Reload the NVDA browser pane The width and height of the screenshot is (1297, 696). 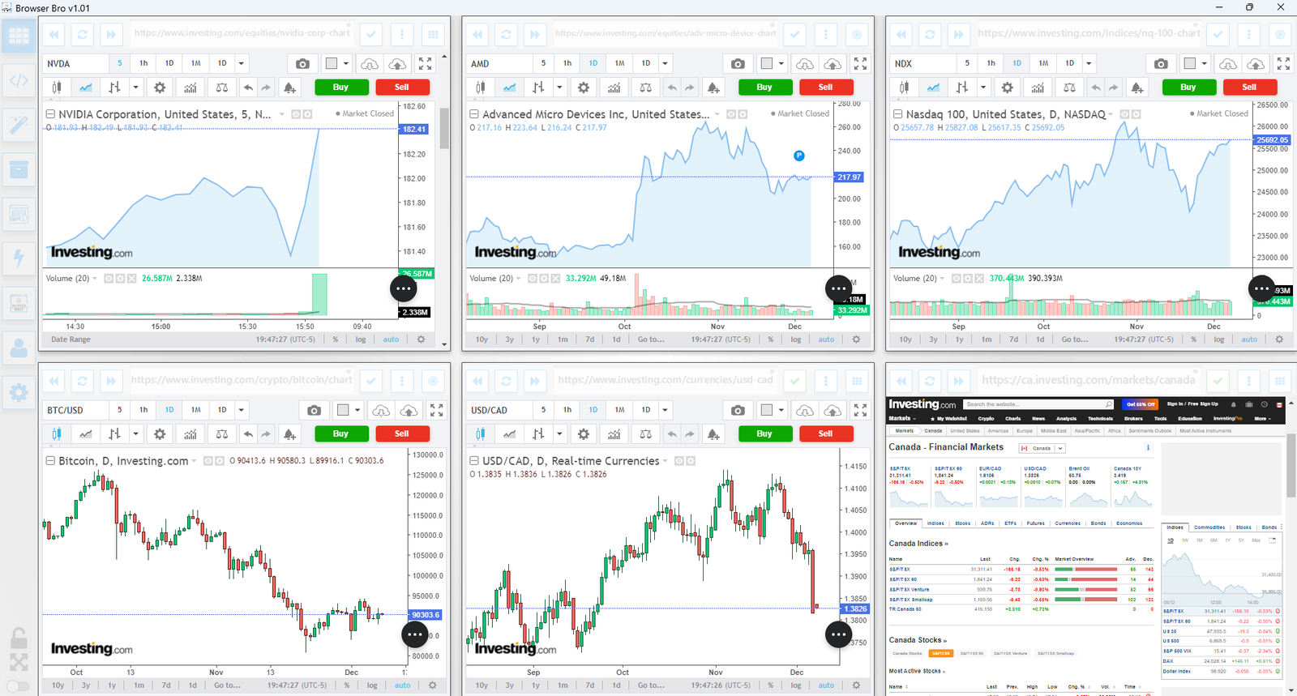pyautogui.click(x=82, y=34)
